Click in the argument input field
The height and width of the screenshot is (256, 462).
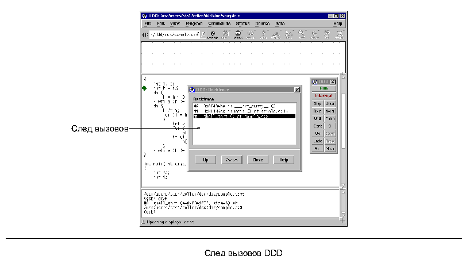click(174, 34)
